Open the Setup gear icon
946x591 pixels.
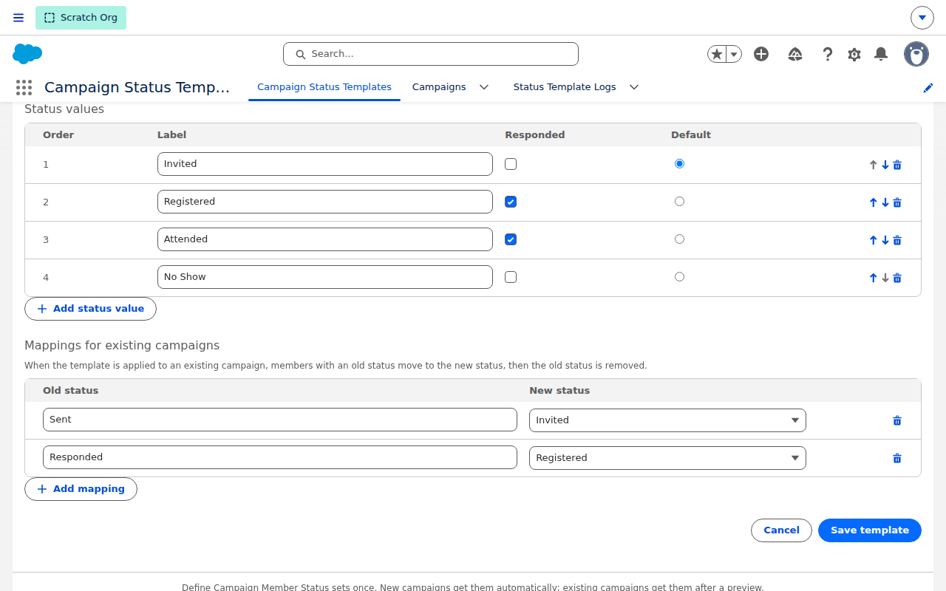[x=854, y=54]
